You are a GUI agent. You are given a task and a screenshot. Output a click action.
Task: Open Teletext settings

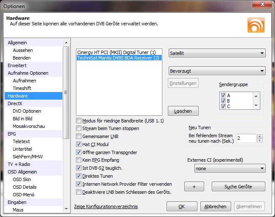point(33,141)
